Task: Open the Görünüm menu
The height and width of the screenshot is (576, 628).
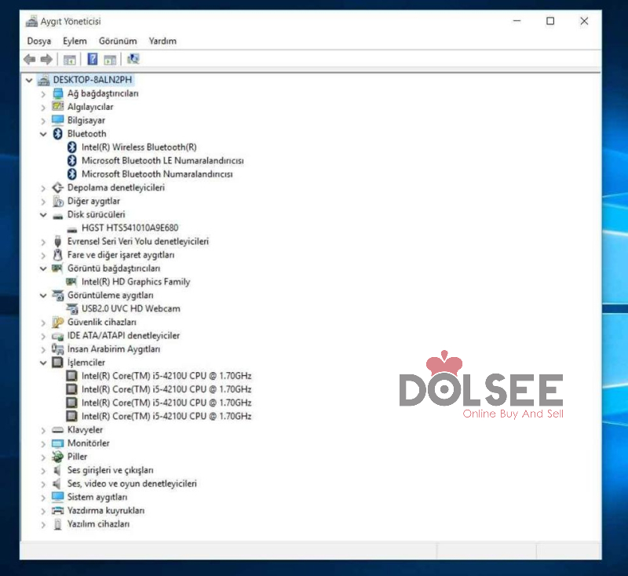Action: [118, 41]
